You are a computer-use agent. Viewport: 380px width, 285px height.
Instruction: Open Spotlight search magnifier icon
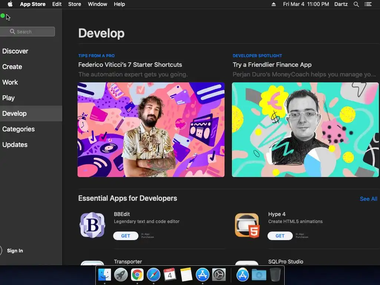(356, 4)
